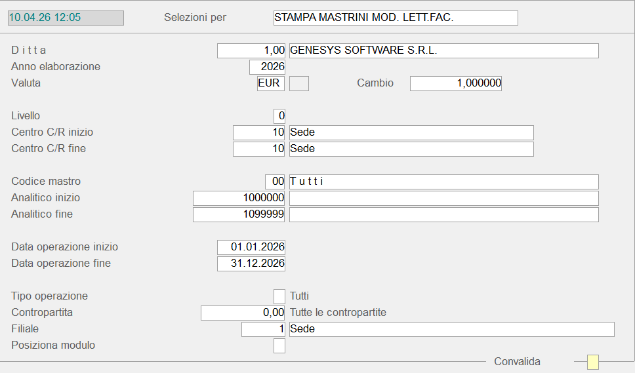The width and height of the screenshot is (635, 373).
Task: Click the date and time display box
Action: pos(66,18)
